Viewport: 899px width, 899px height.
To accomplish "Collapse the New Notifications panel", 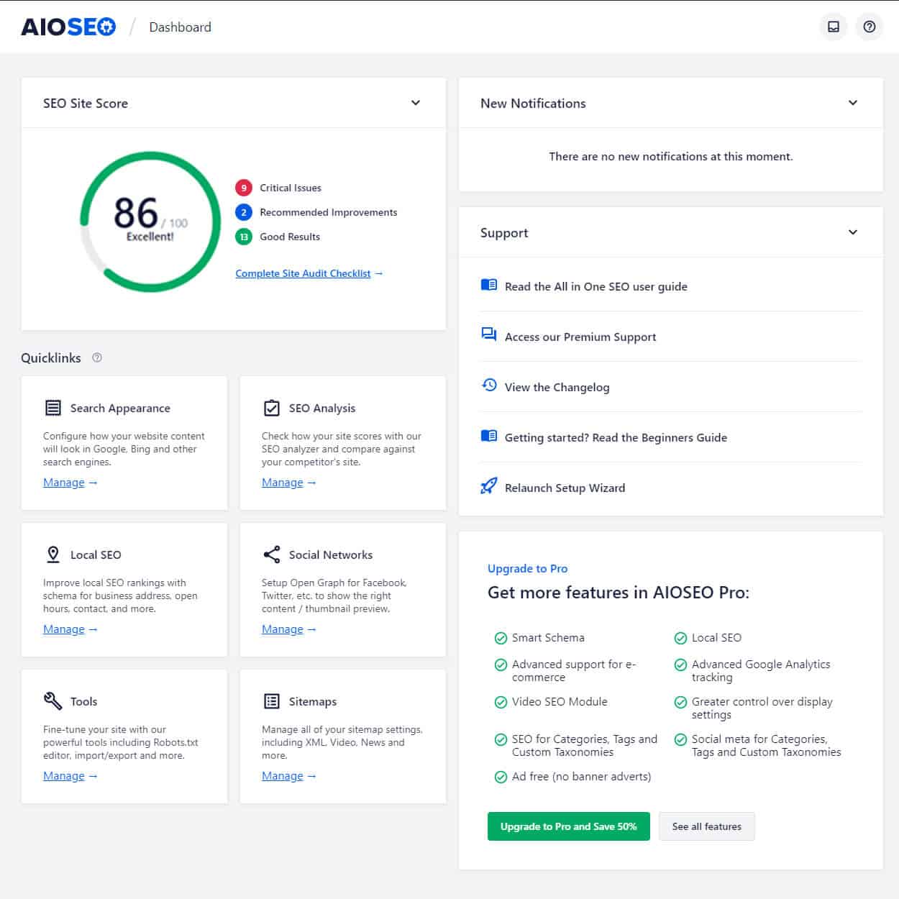I will [x=853, y=103].
